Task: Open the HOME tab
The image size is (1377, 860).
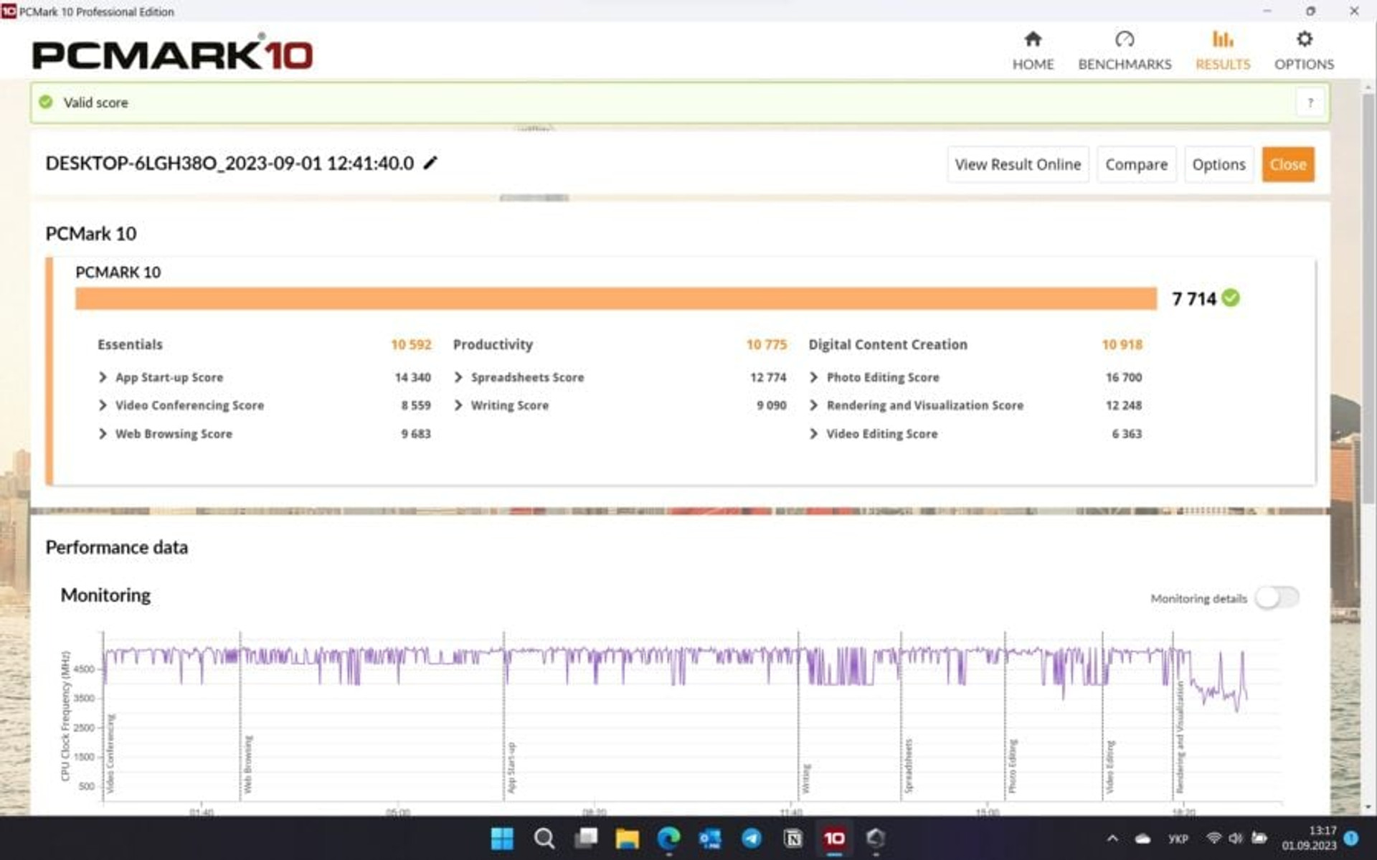Action: tap(1033, 51)
